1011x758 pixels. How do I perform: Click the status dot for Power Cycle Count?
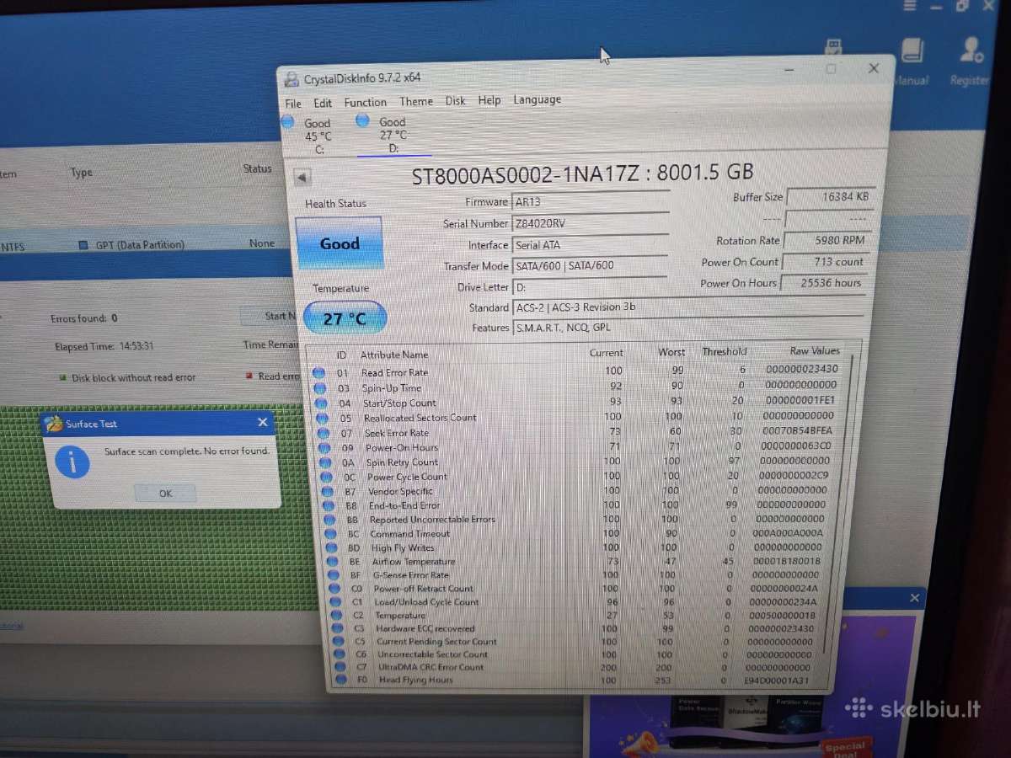click(x=324, y=477)
